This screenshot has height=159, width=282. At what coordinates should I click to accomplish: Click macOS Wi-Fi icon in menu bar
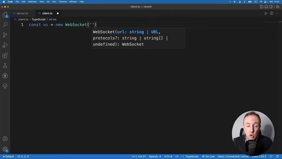[261, 2]
